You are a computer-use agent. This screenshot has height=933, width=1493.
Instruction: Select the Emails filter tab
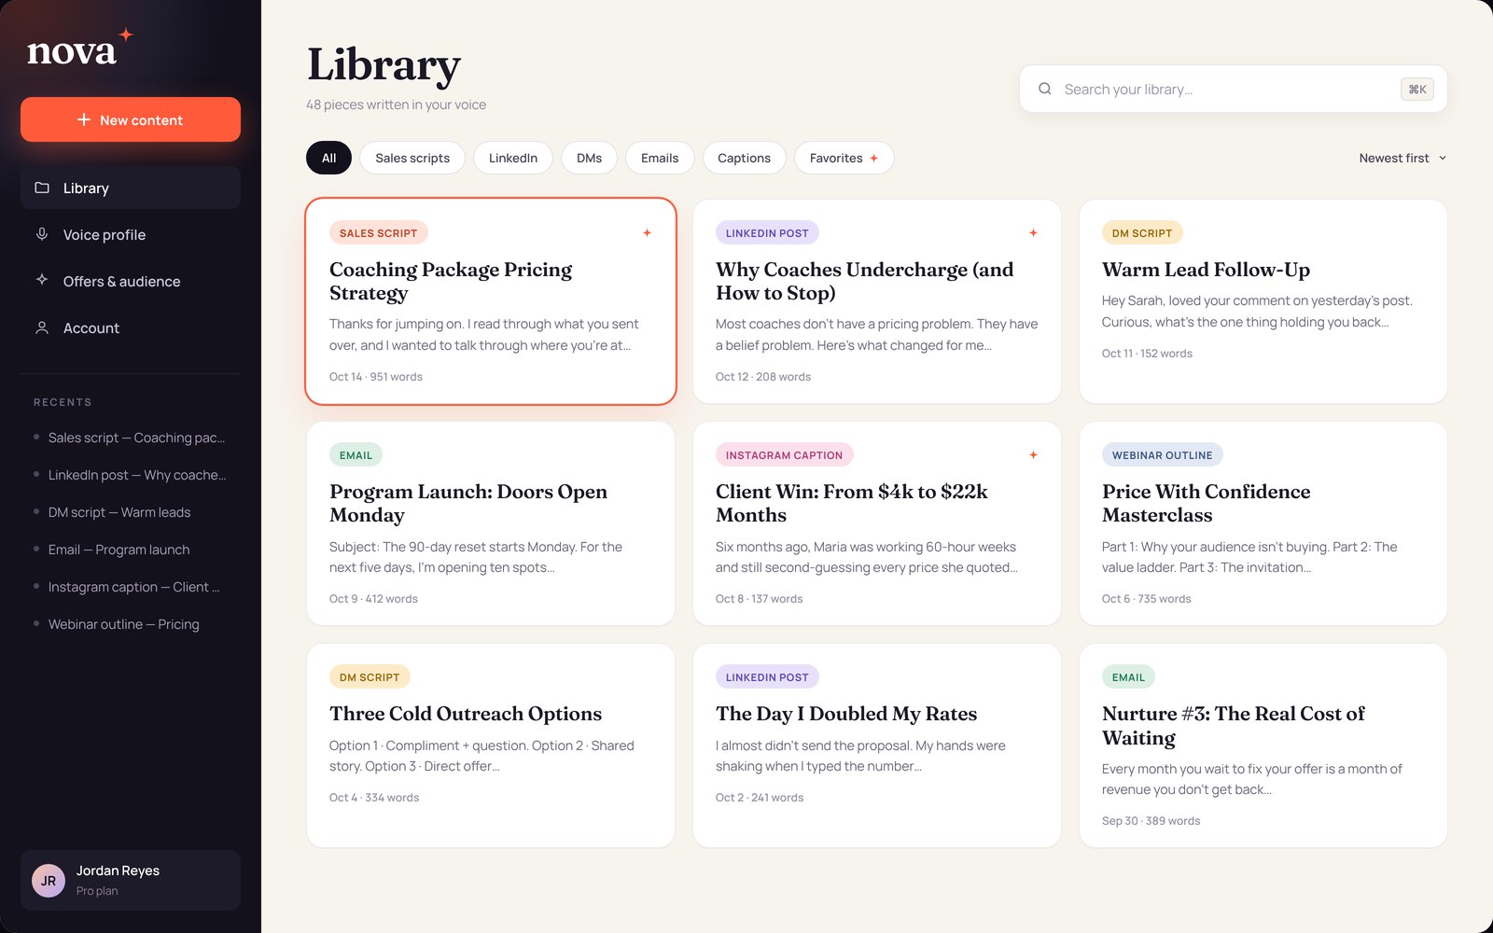tap(660, 158)
